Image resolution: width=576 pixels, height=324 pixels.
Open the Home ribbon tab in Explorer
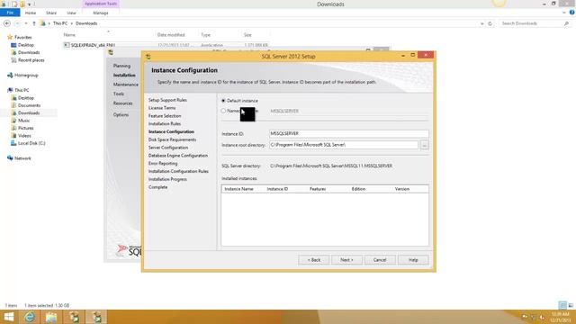click(31, 13)
